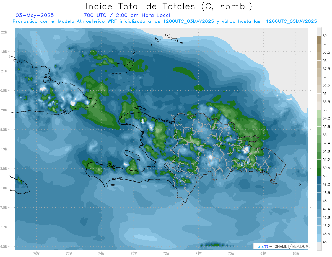
Task: Click the colorbar value '48'
Action: click(x=325, y=201)
